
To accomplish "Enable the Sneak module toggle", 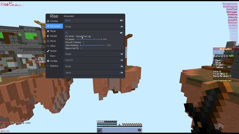I will tap(121, 26).
